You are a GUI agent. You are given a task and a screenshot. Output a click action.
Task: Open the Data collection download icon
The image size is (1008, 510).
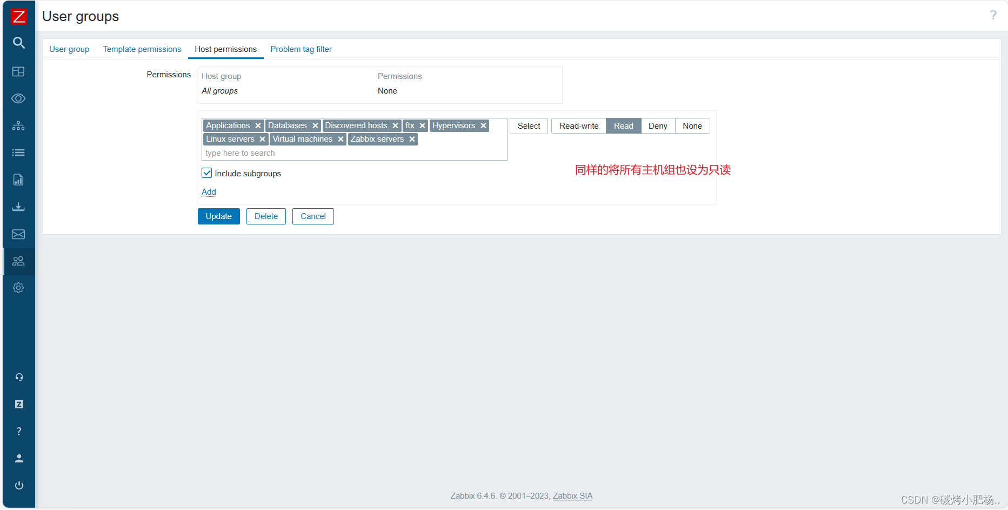click(19, 207)
